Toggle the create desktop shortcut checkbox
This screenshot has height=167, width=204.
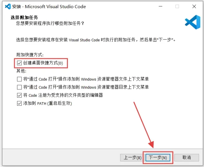(x=19, y=63)
